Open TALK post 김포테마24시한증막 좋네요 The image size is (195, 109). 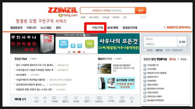click(x=31, y=85)
